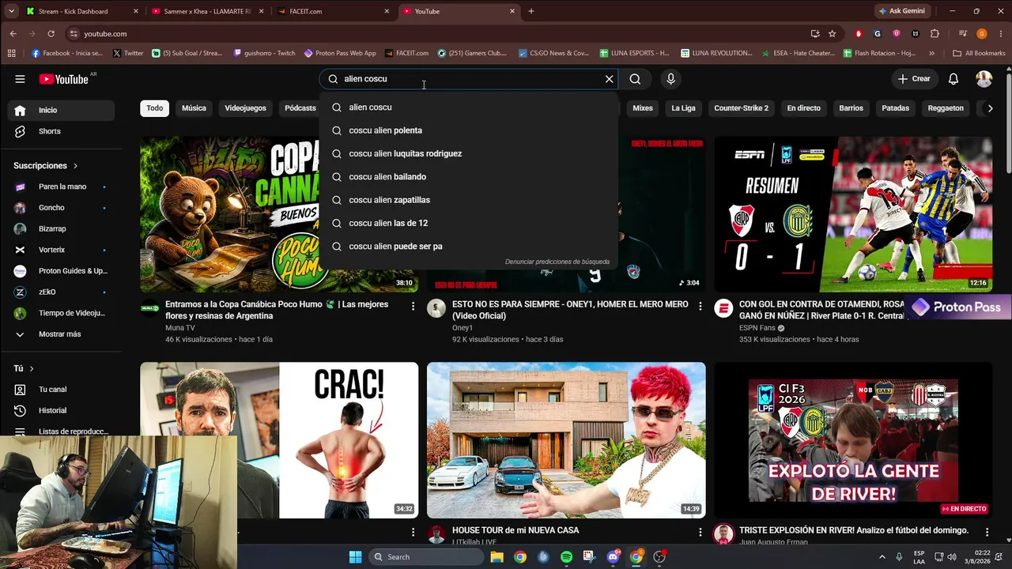
Task: Select the Reggaeton filter chip
Action: [x=946, y=108]
